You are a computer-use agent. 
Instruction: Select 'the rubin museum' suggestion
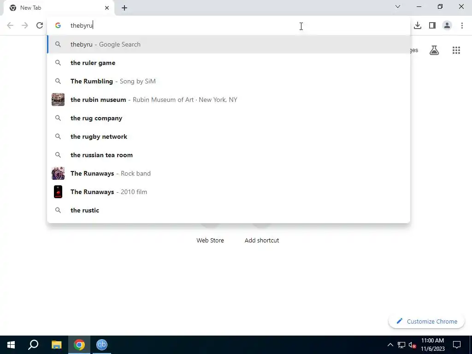tap(229, 100)
